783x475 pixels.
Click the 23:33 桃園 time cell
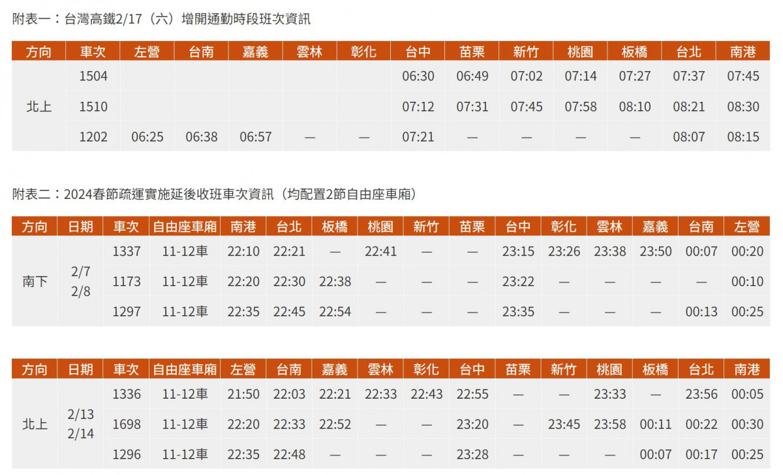609,394
